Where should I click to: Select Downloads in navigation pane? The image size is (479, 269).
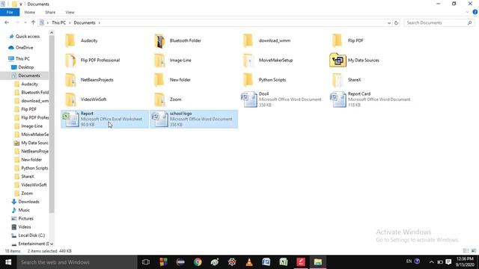(x=28, y=202)
